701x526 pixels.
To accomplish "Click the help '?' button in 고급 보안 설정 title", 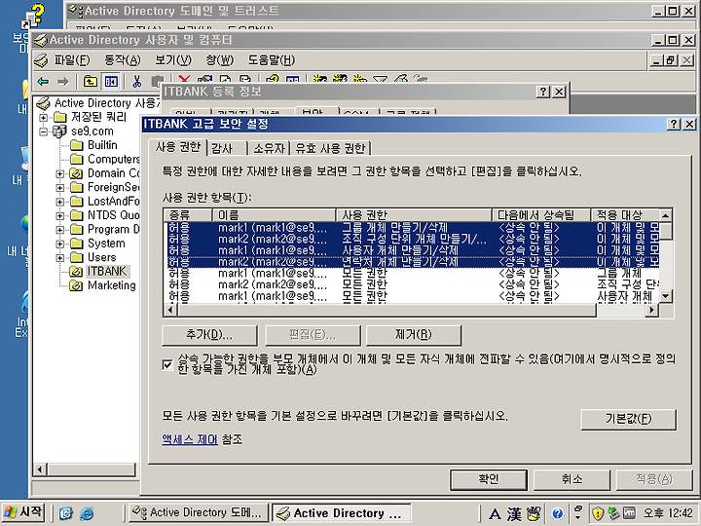I will (674, 125).
